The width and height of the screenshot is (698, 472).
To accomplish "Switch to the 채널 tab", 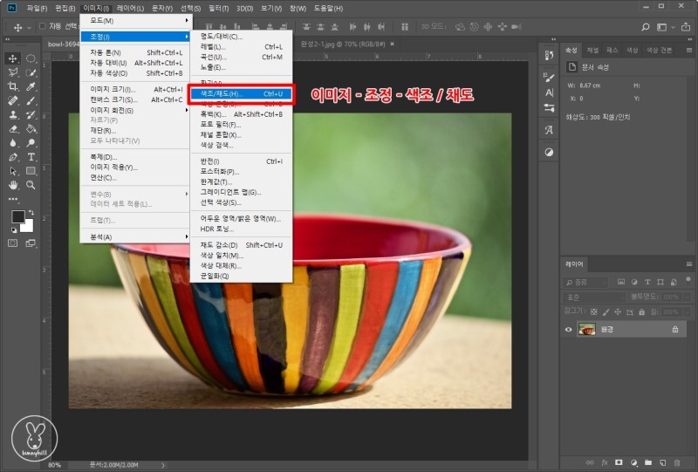I will click(593, 50).
